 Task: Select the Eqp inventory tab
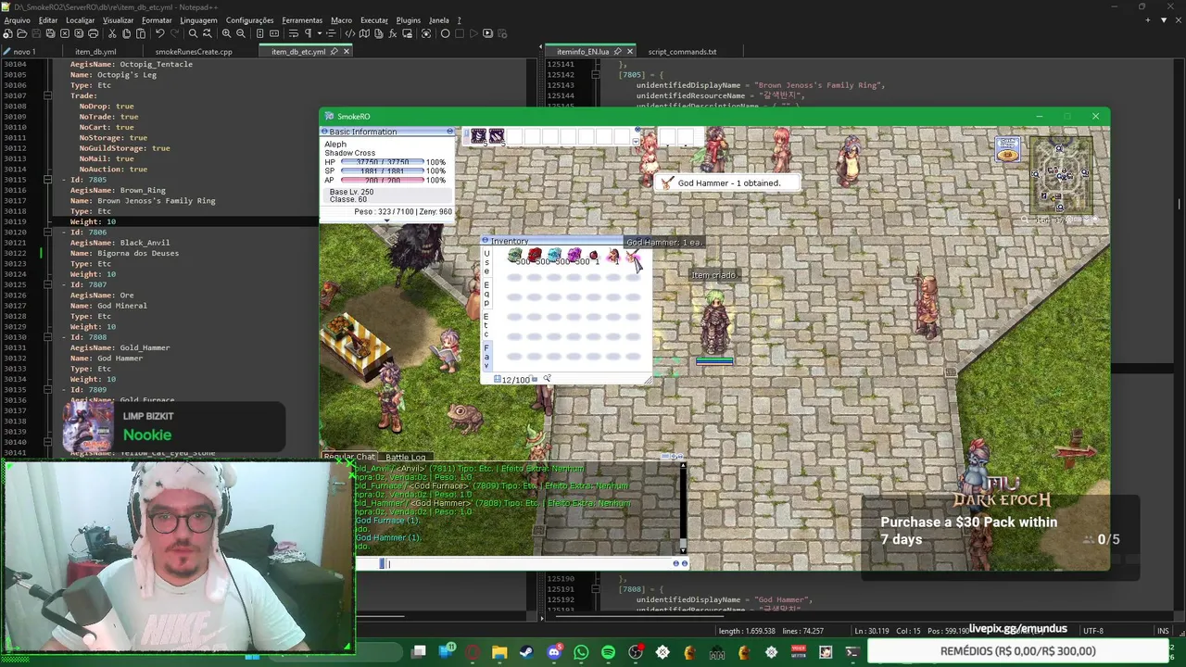tap(486, 294)
